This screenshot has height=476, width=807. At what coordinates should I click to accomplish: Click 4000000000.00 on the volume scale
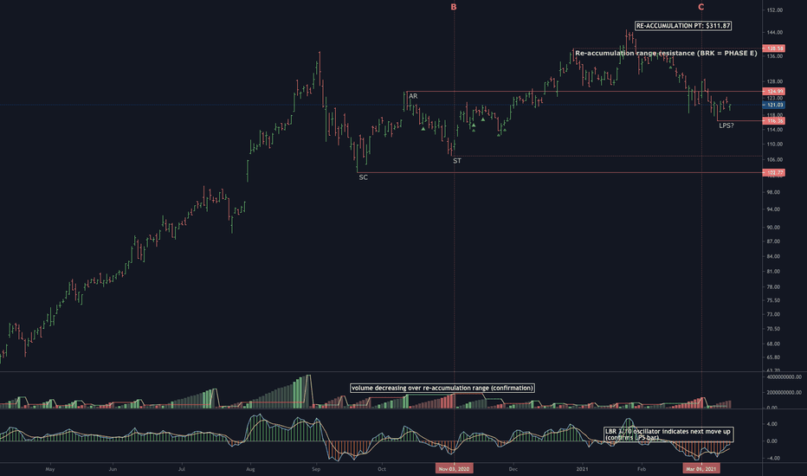point(784,377)
